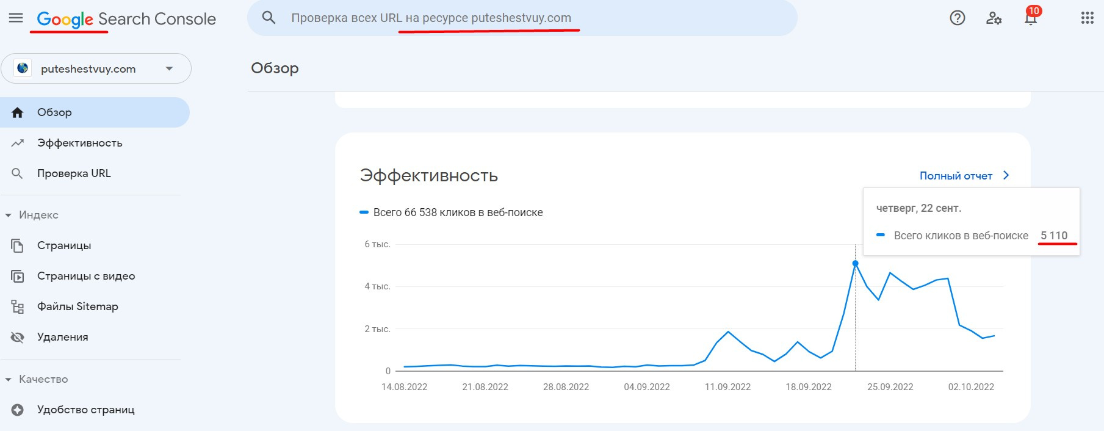Click the sitemap tree icon

tap(18, 306)
